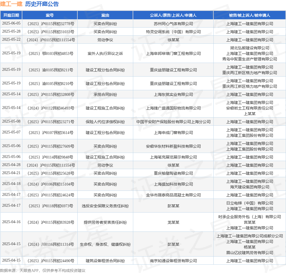This screenshot has height=273, width=286.
Task: Click plaintiff 南京如通设备租赁有限公司
Action: click(x=173, y=261)
